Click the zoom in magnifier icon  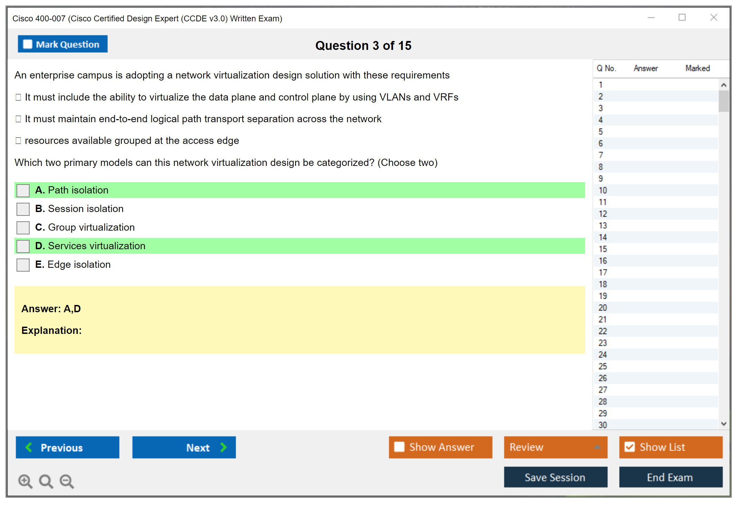[25, 481]
